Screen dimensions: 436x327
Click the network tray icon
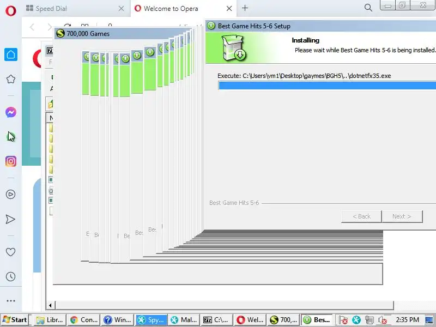tap(370, 320)
